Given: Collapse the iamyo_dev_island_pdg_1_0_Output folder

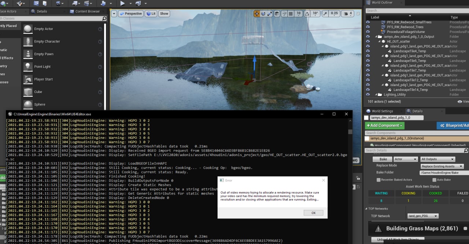Looking at the screenshot, I should click(376, 37).
